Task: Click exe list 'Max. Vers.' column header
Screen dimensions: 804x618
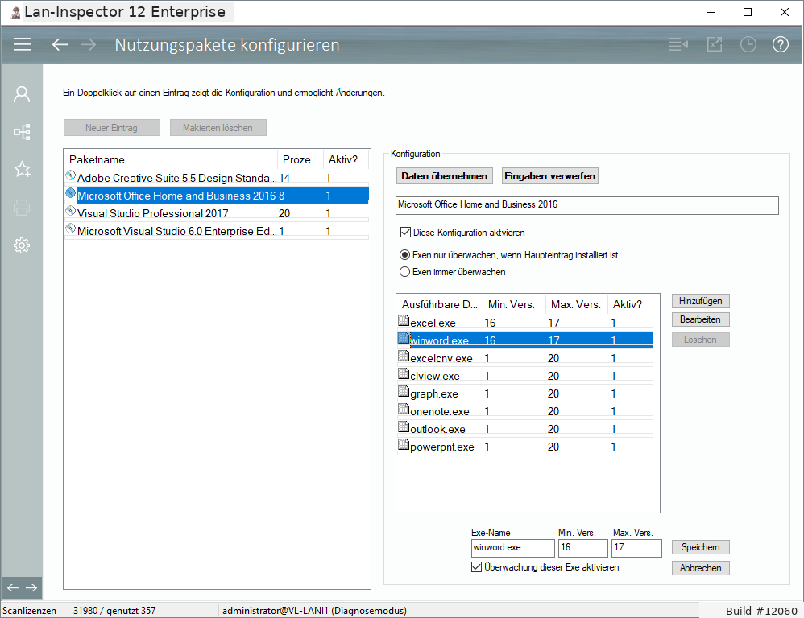Action: [x=576, y=305]
